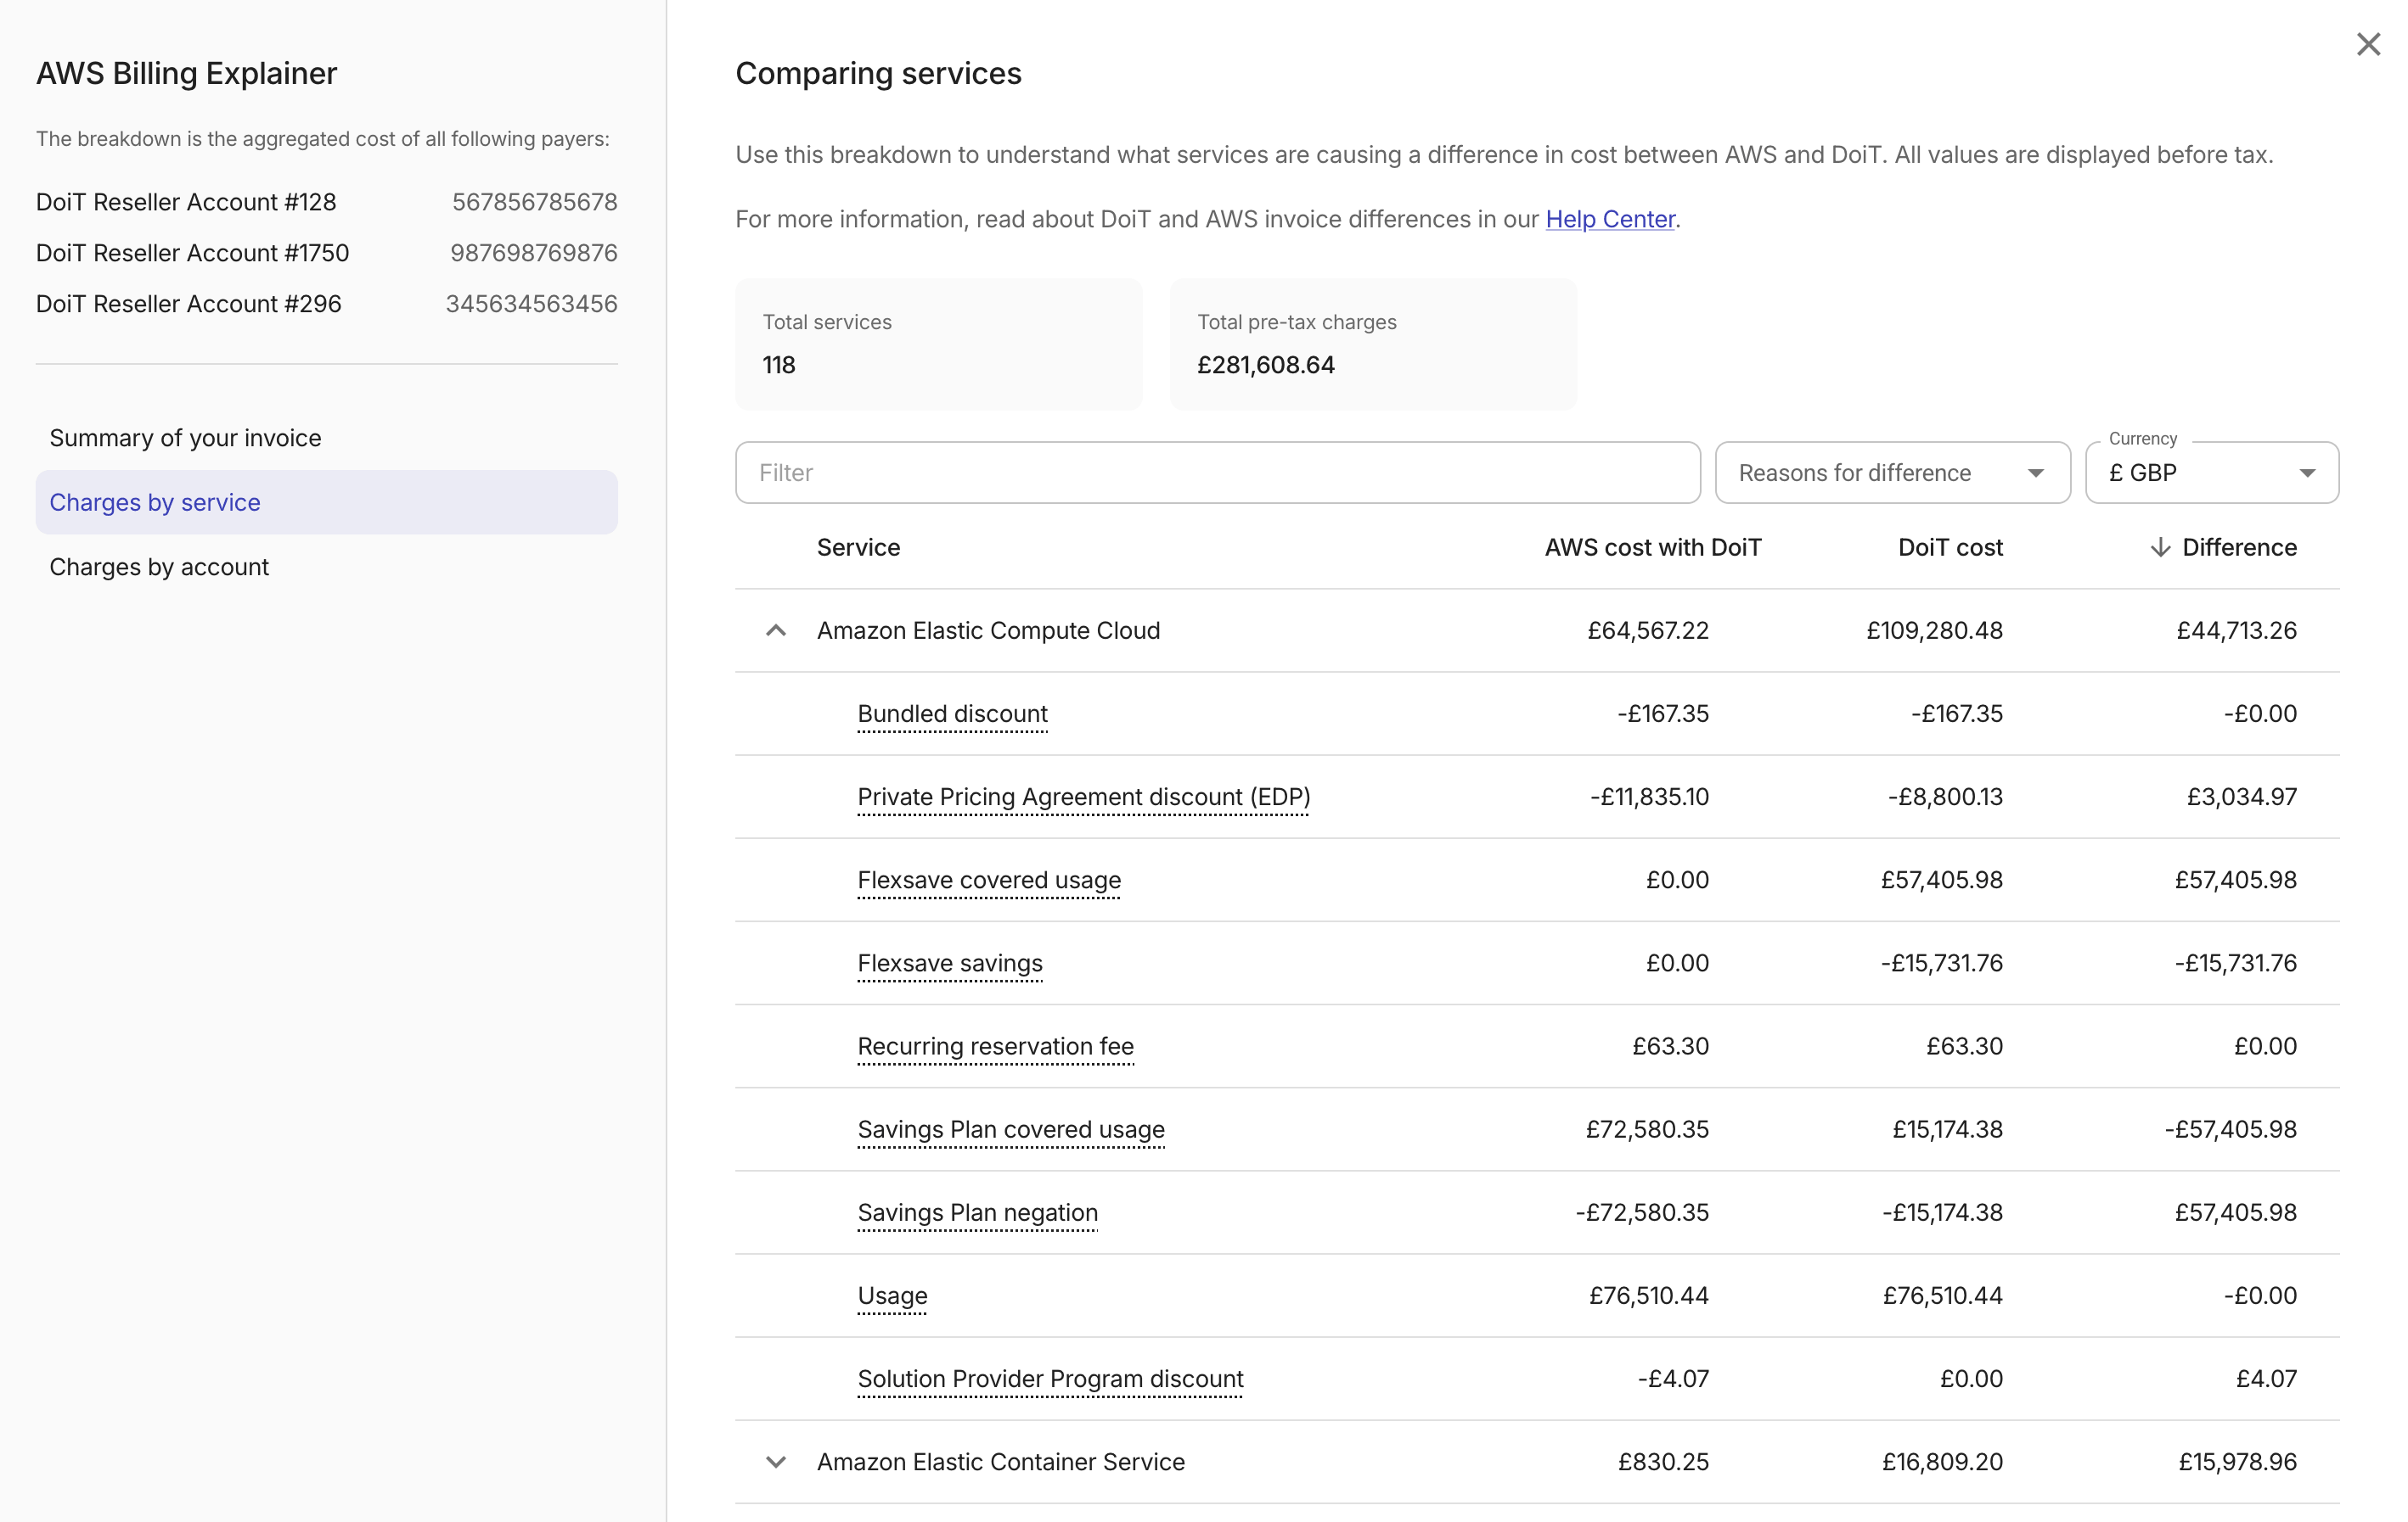Click Recurring reservation fee label
The width and height of the screenshot is (2408, 1522).
click(x=995, y=1045)
